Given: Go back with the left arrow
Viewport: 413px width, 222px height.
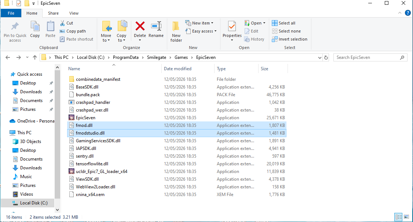Looking at the screenshot, I should pos(8,57).
